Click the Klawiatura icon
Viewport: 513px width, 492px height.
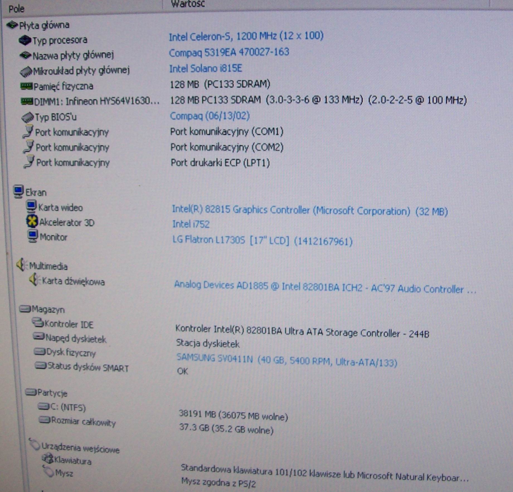point(47,458)
